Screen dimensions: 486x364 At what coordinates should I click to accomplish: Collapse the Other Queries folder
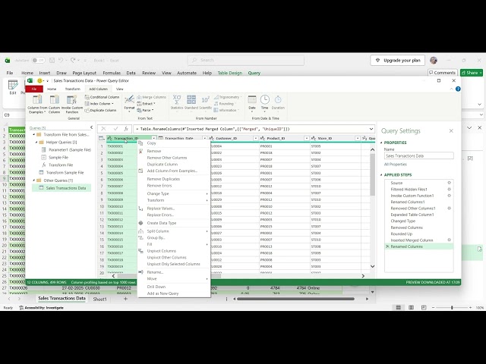point(34,180)
